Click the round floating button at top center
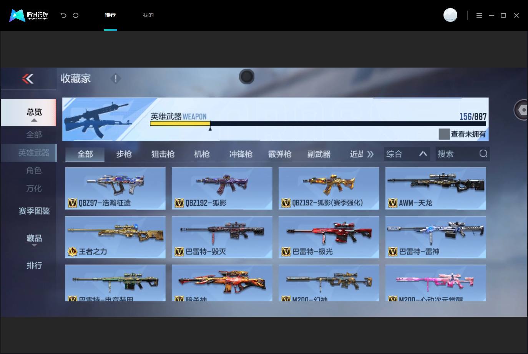 (247, 76)
